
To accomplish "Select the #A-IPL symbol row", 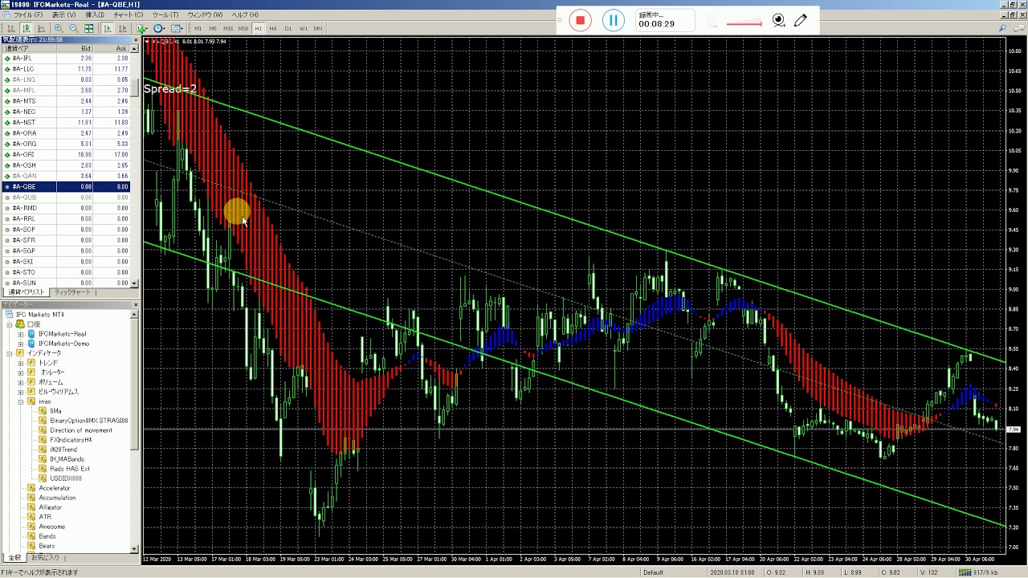I will click(x=66, y=58).
